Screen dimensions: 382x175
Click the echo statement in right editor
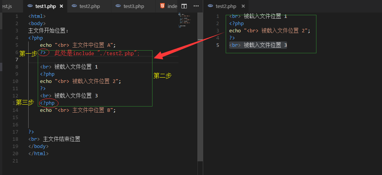pyautogui.click(x=270, y=31)
